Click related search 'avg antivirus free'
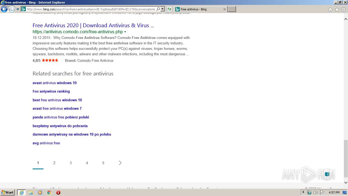The image size is (348, 196). pyautogui.click(x=46, y=143)
